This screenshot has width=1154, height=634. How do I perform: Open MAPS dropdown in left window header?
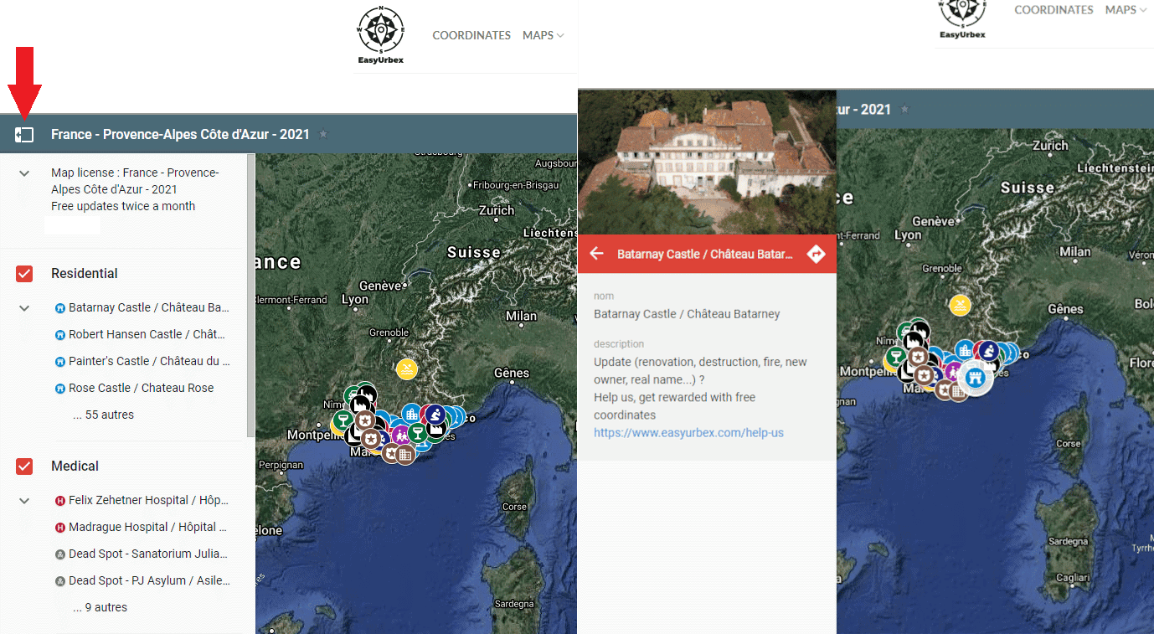(x=544, y=35)
